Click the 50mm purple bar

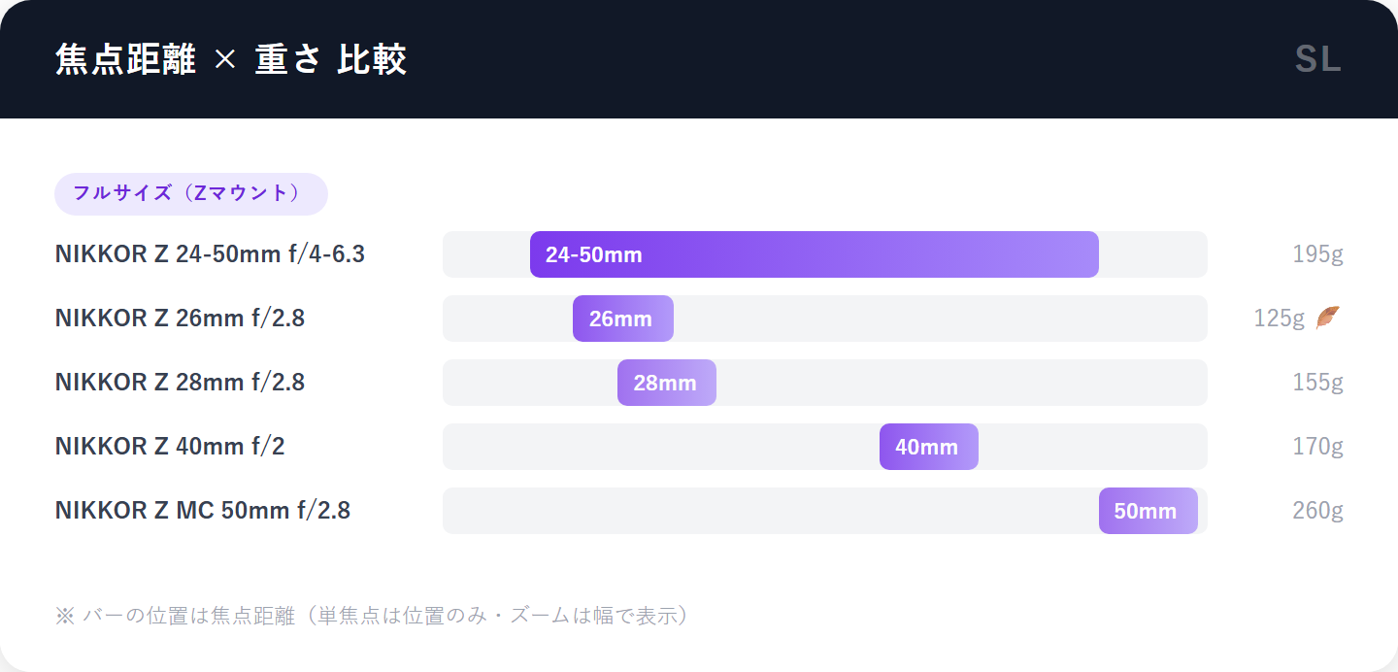1148,511
